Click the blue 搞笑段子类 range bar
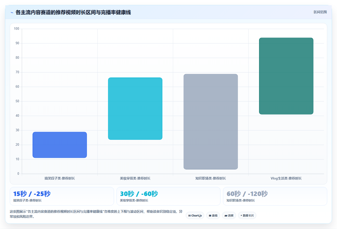 [60, 145]
